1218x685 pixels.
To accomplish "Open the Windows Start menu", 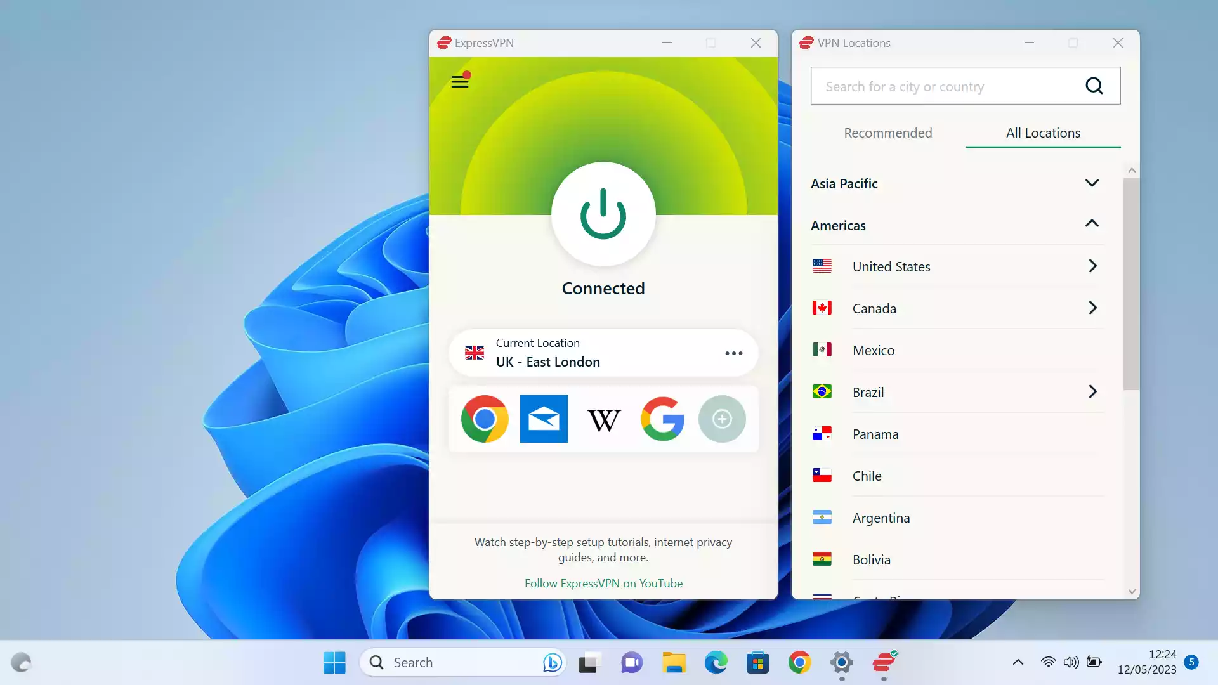I will click(x=334, y=662).
